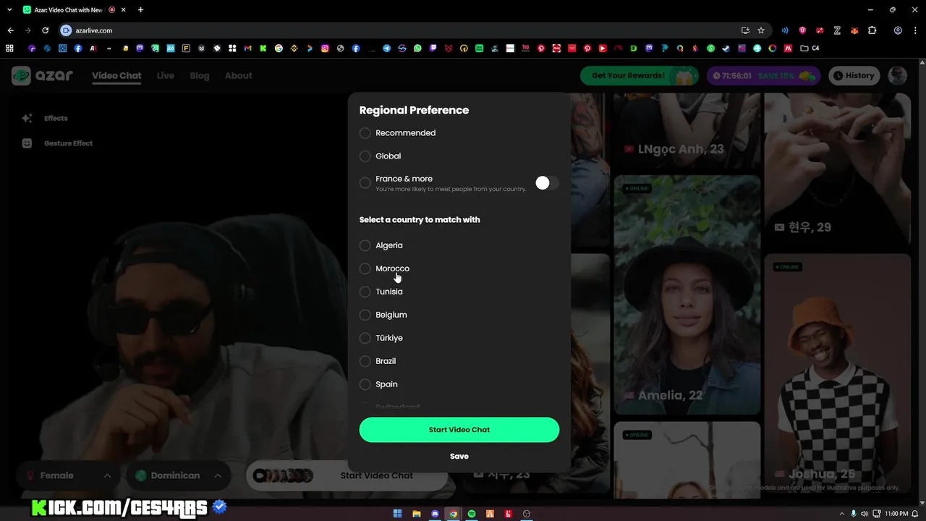Open Spotify from taskbar
Image resolution: width=926 pixels, height=521 pixels.
pos(472,514)
